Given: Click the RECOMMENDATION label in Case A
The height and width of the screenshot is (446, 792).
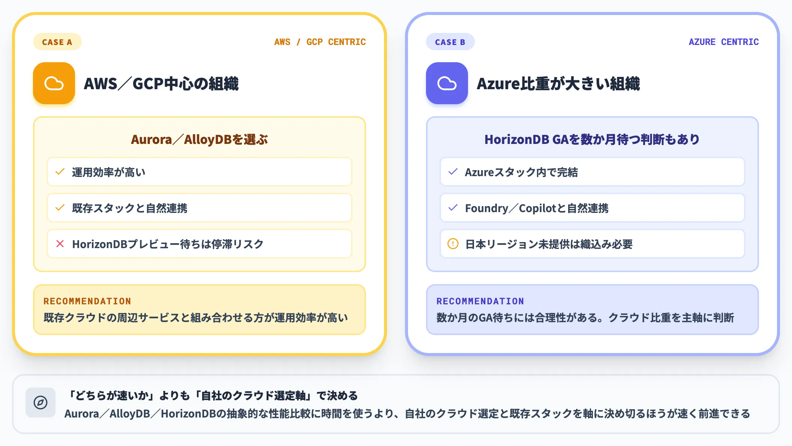Looking at the screenshot, I should pos(87,301).
